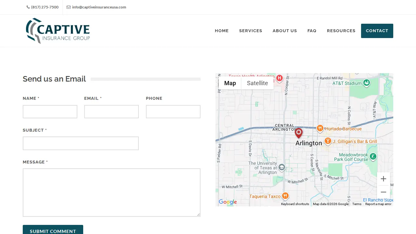Viewport: 416px width, 234px height.
Task: Focus the Subject input field
Action: (81, 143)
